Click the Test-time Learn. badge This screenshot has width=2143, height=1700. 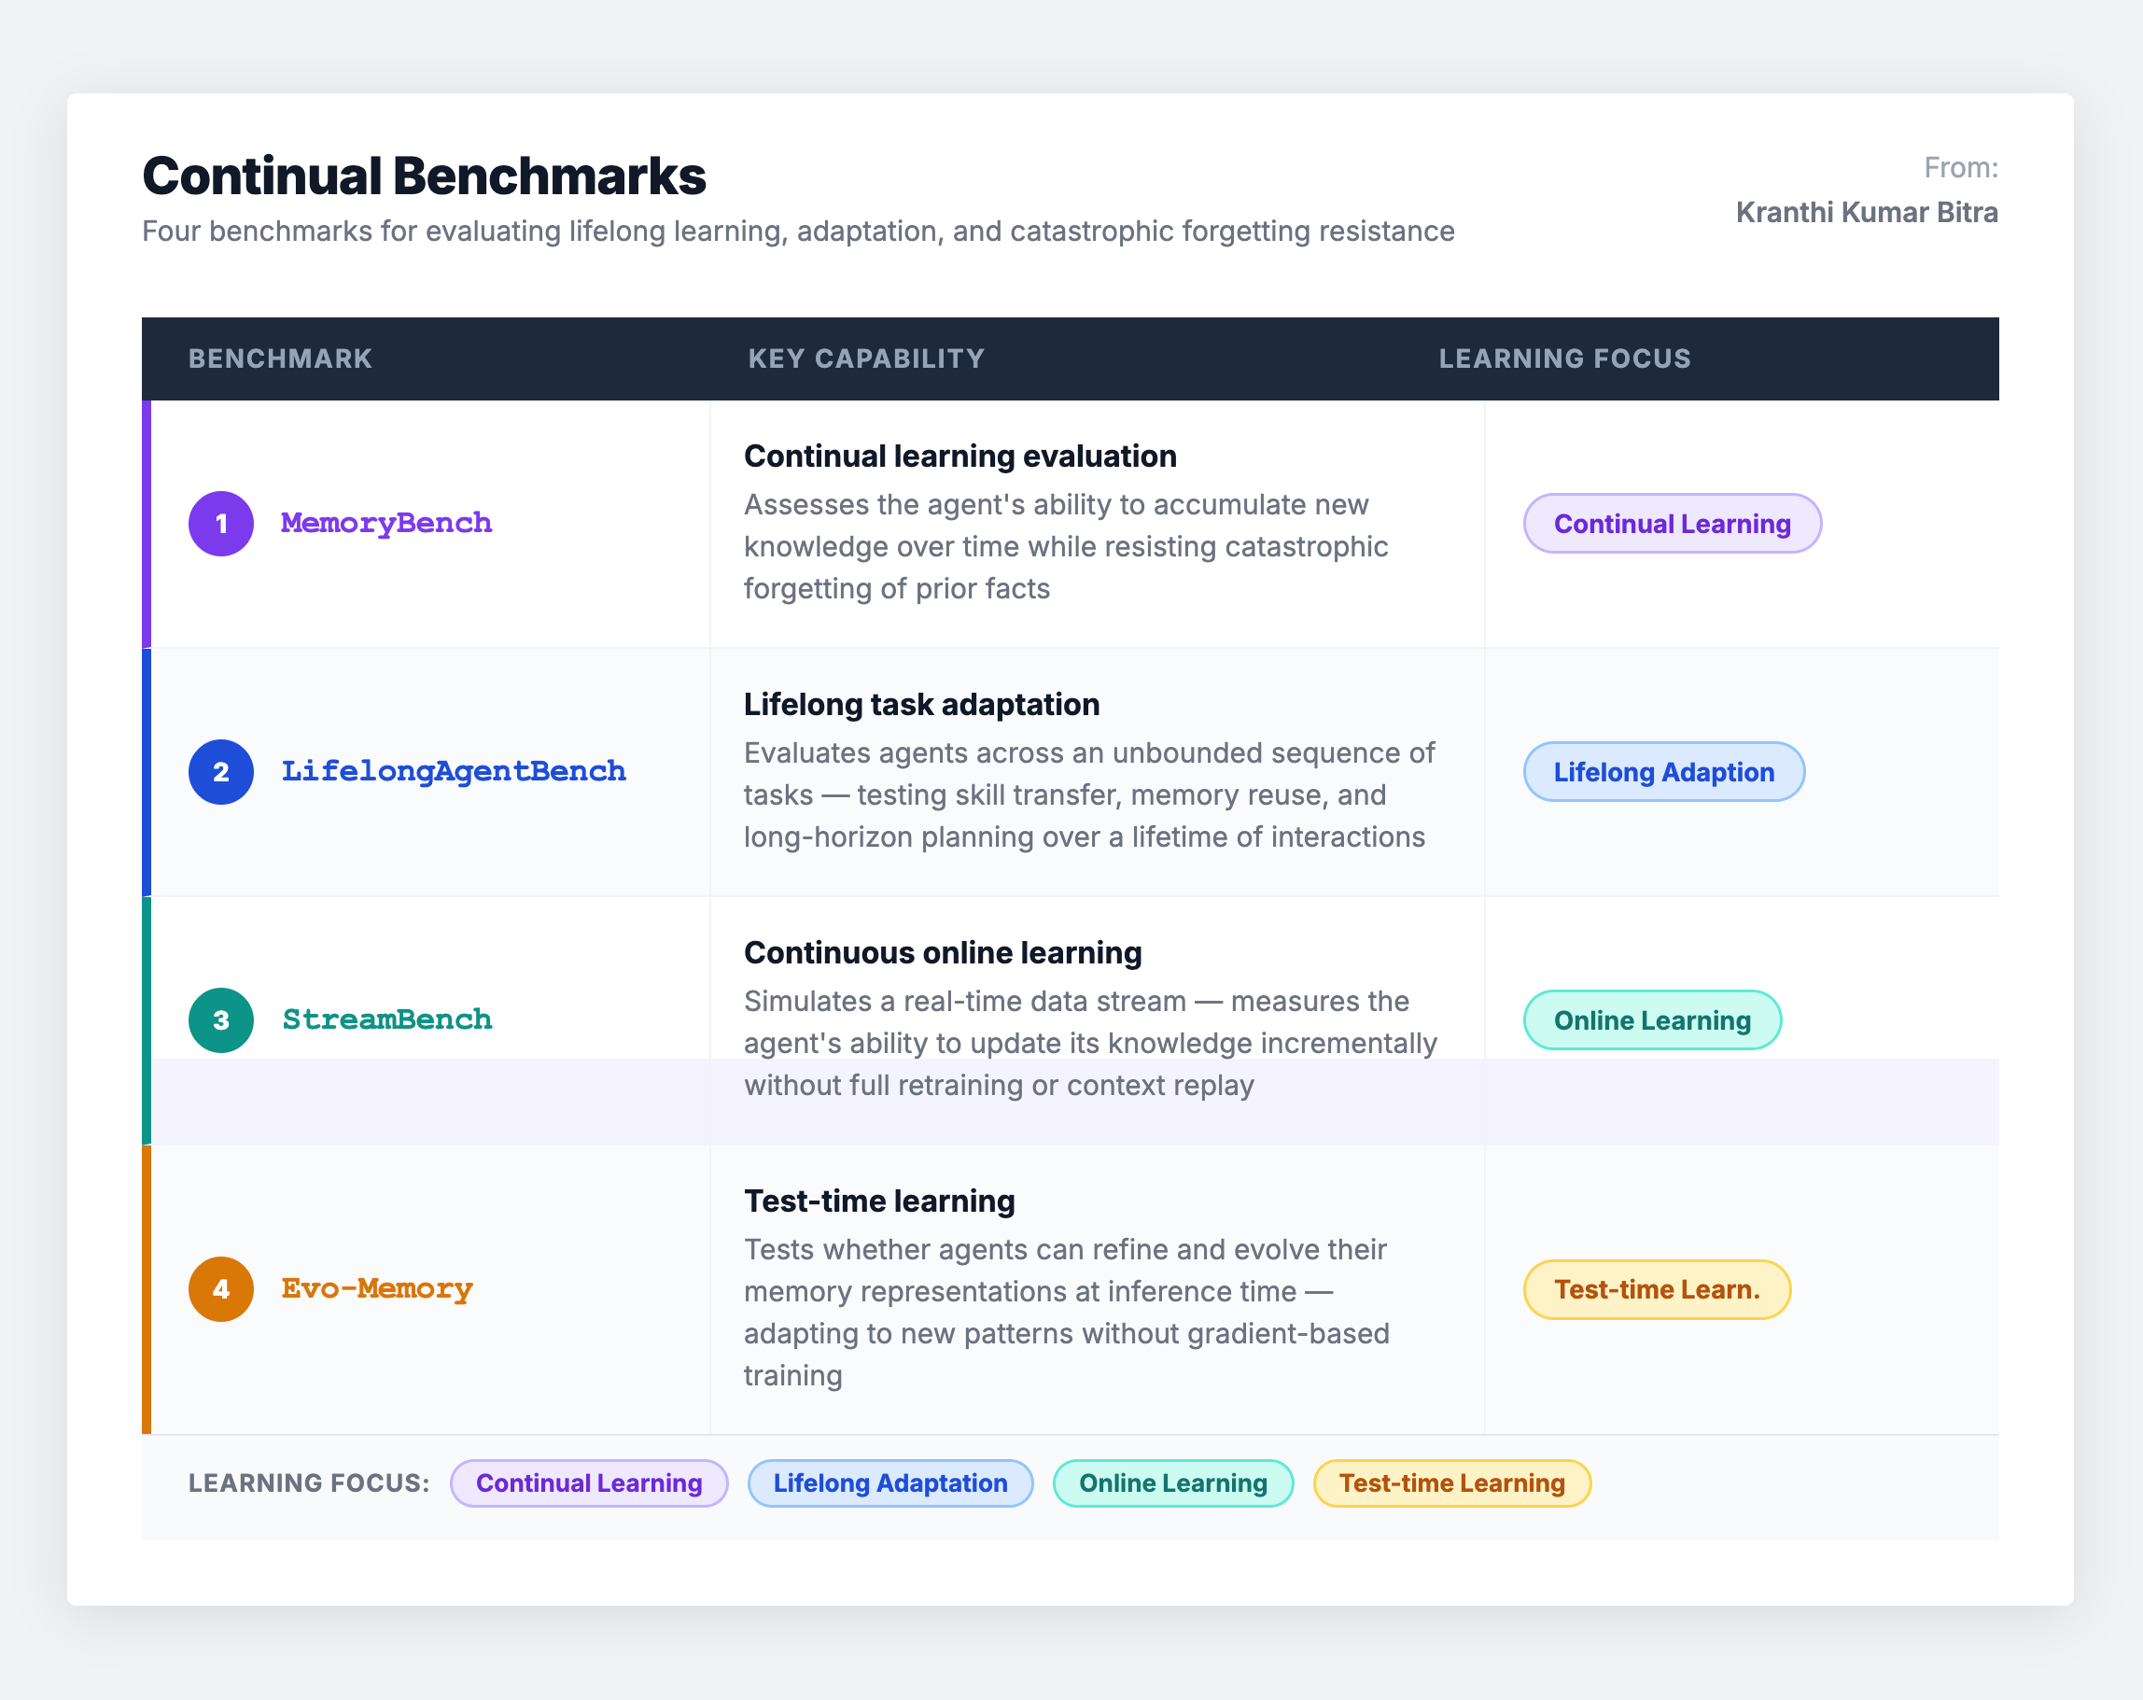pyautogui.click(x=1656, y=1289)
